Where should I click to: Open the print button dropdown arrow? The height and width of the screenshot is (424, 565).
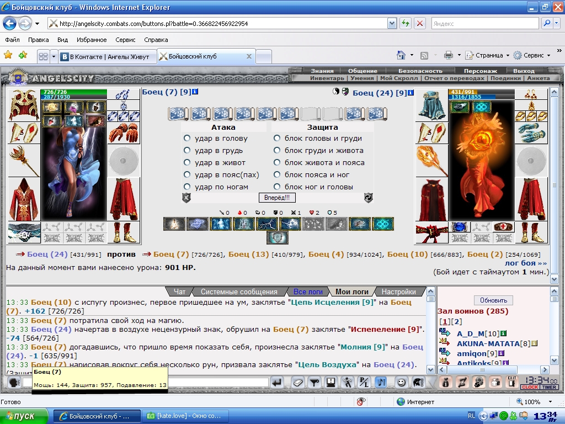point(459,55)
